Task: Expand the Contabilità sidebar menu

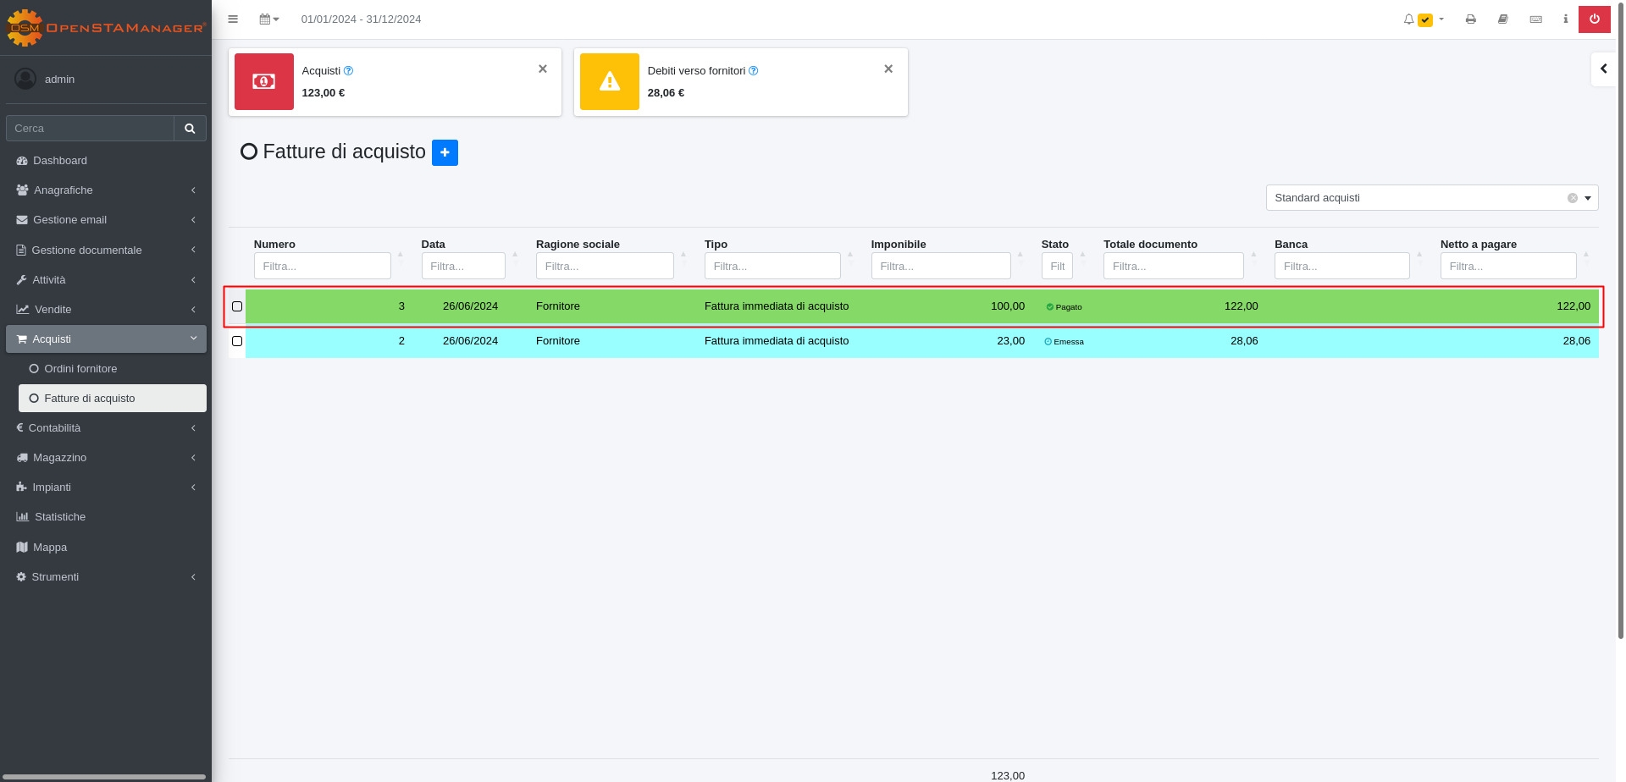Action: [106, 428]
